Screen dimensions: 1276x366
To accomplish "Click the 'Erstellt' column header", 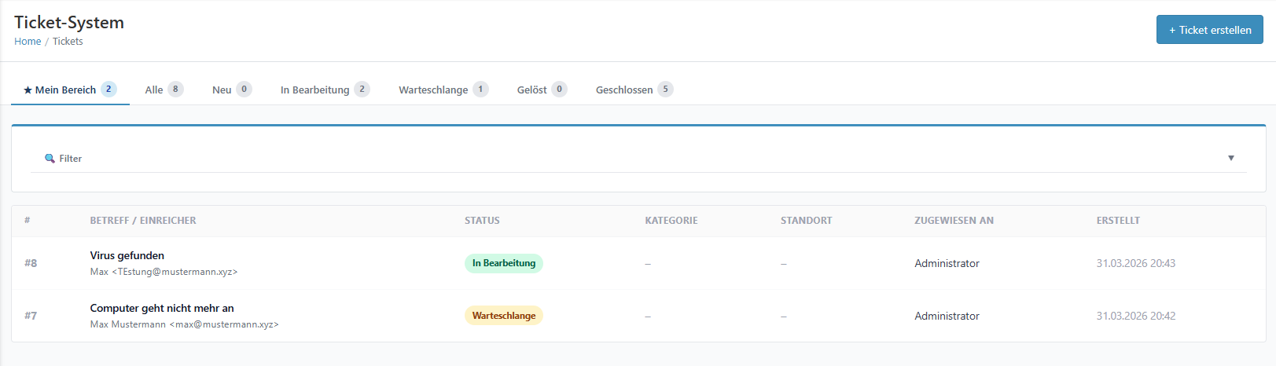I will pos(1118,221).
